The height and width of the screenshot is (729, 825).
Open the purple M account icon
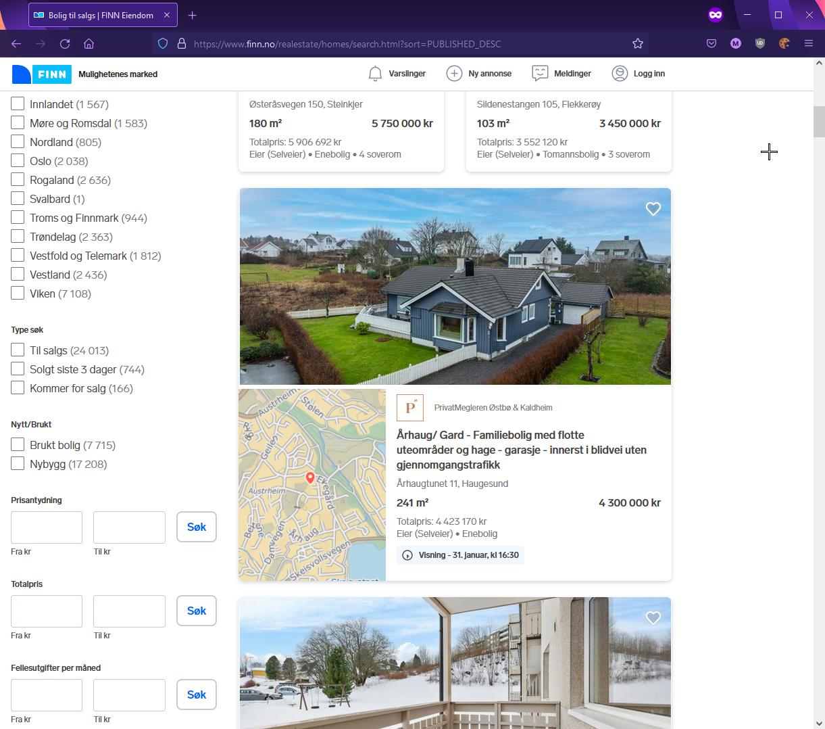coord(736,44)
